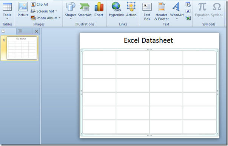The width and height of the screenshot is (228, 146).
Task: Click the Slide Number icon
Action: pos(188,11)
